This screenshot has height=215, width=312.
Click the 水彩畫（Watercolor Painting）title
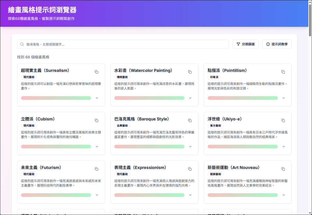(x=143, y=70)
